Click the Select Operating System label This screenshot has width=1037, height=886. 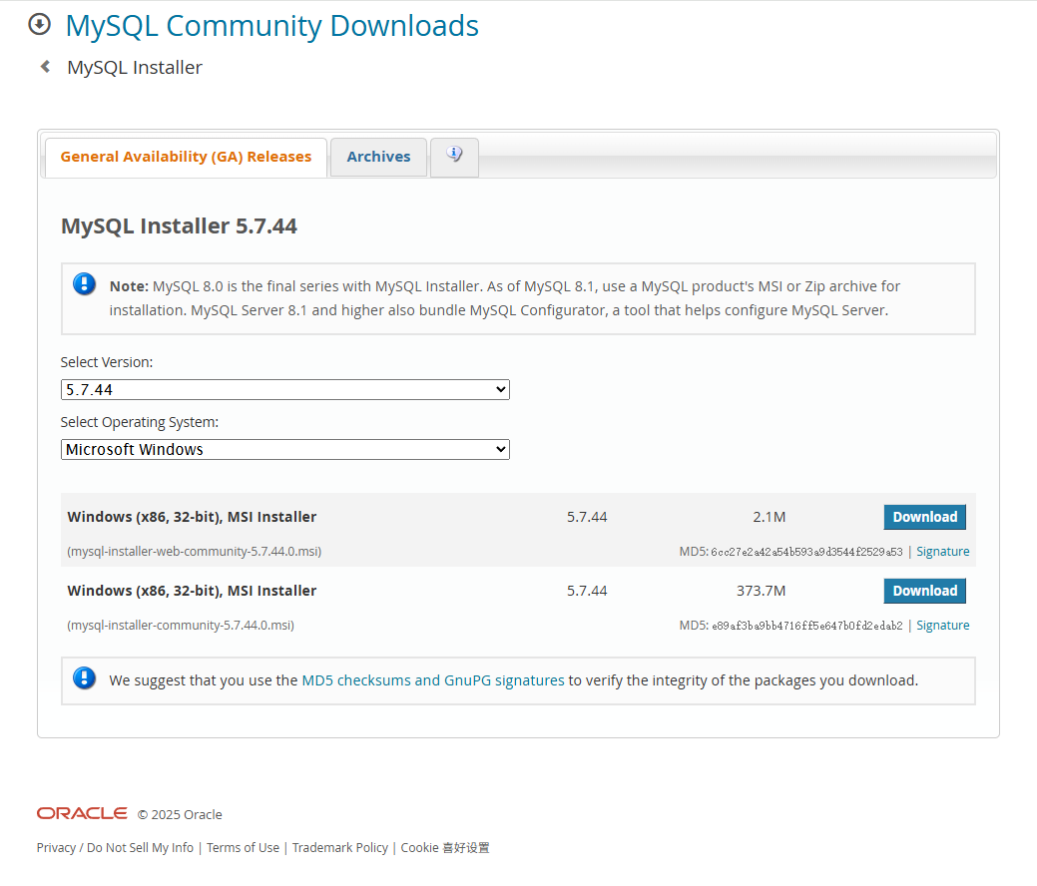point(140,422)
